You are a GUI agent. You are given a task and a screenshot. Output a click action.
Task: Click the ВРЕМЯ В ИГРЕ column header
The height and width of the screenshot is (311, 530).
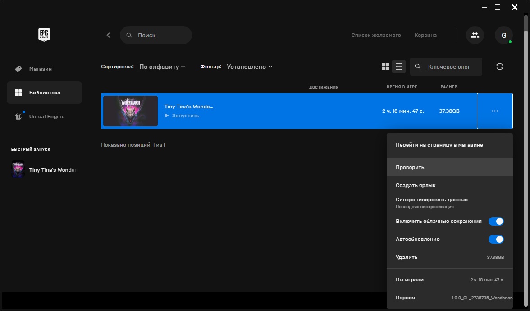402,87
